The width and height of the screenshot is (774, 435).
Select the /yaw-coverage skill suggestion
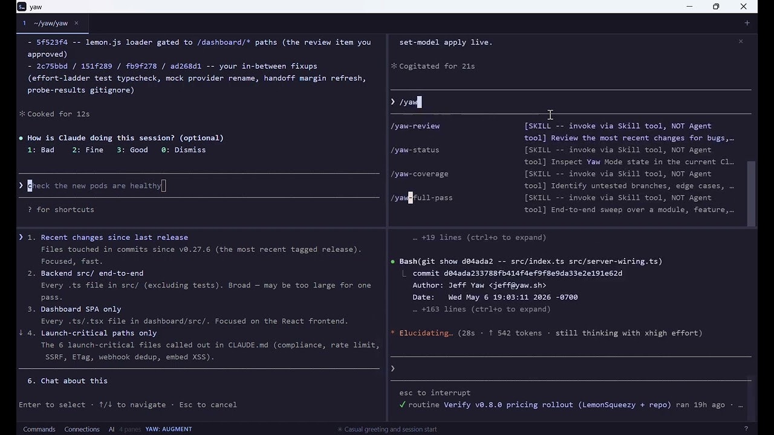[562, 179]
